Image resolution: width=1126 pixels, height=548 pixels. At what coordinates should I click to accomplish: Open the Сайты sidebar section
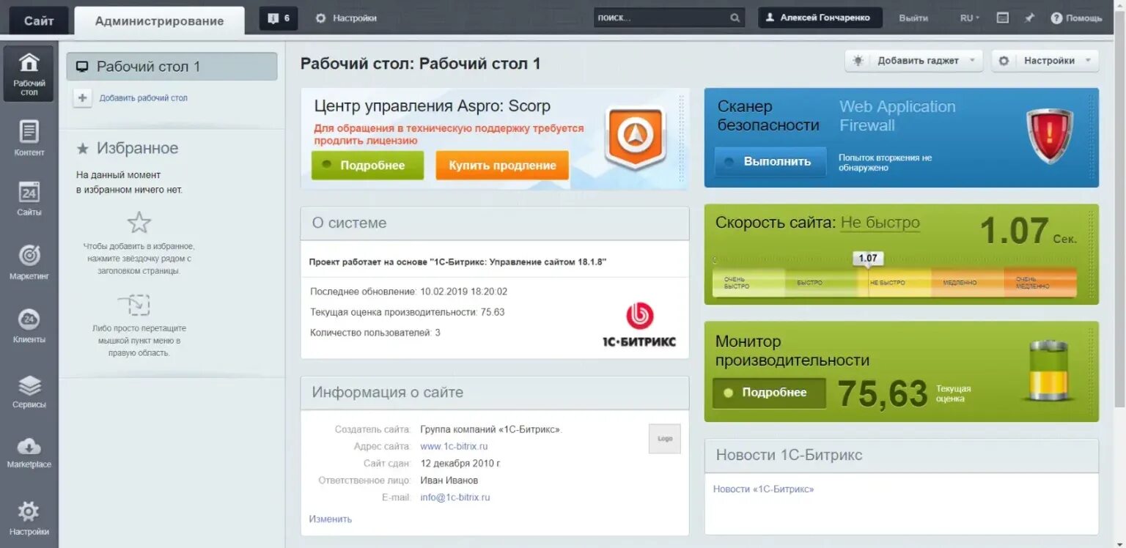click(29, 199)
